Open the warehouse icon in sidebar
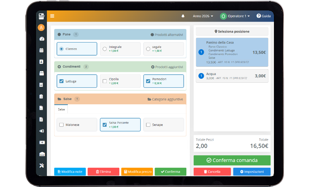The image size is (310, 187). [x=42, y=154]
